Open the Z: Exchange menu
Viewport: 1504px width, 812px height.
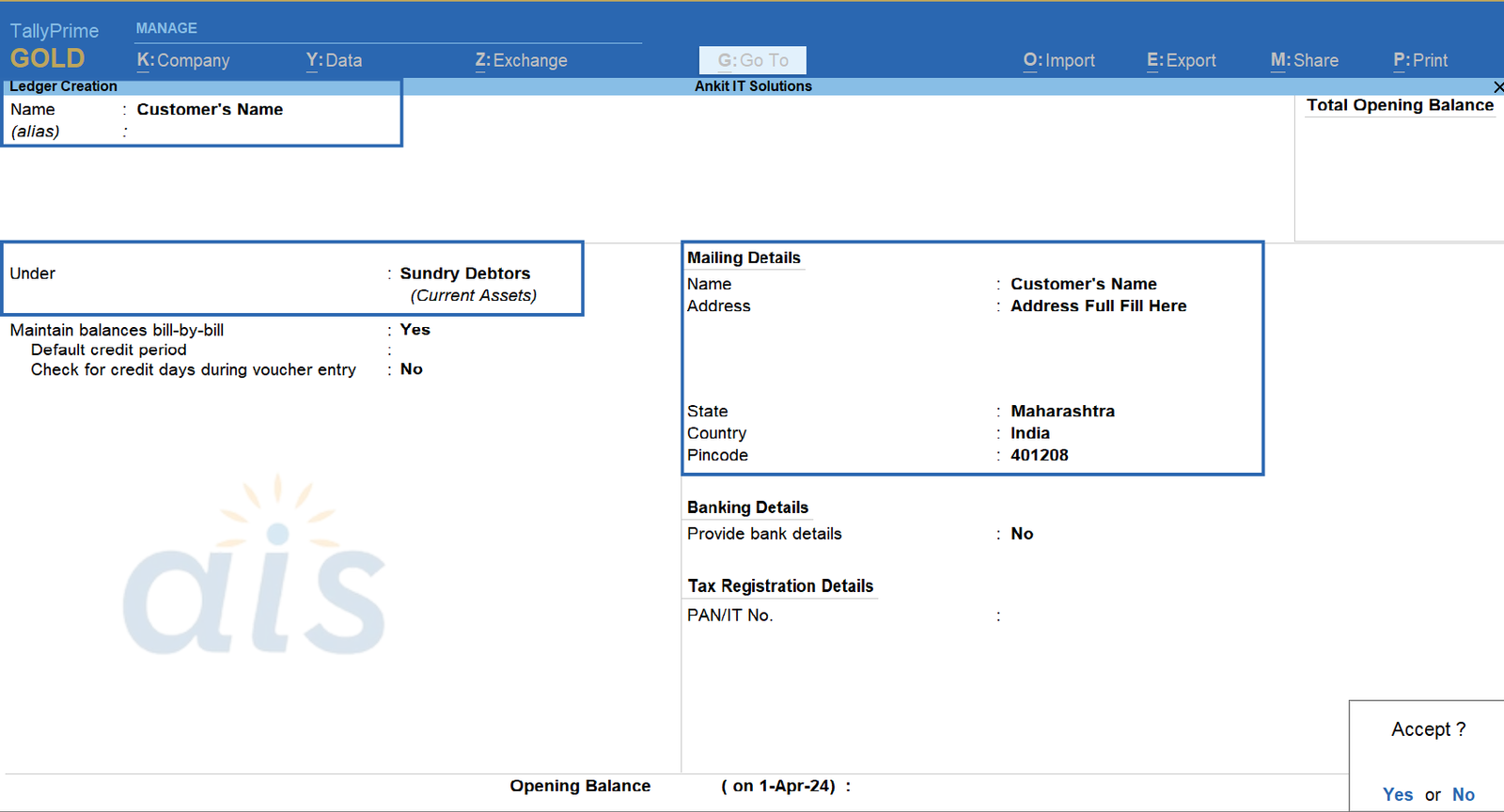click(521, 60)
